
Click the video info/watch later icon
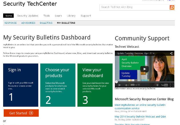157,85
